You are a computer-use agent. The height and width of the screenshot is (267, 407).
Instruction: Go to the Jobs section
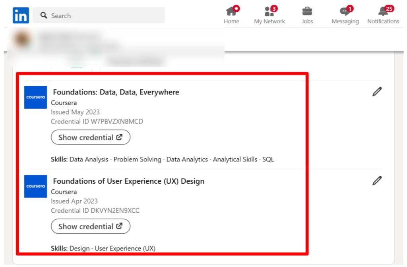[307, 15]
